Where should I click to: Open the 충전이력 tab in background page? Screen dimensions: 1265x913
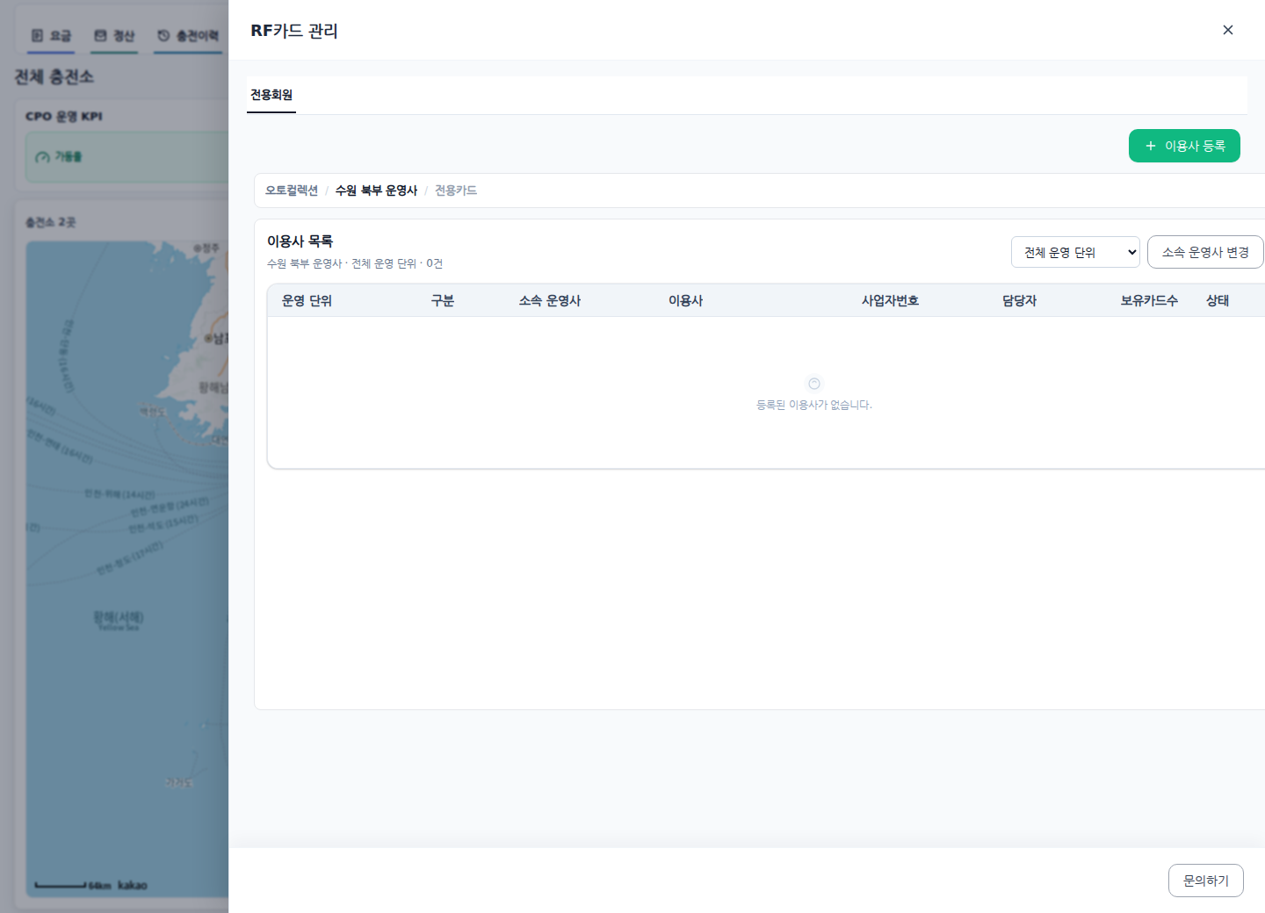point(188,36)
